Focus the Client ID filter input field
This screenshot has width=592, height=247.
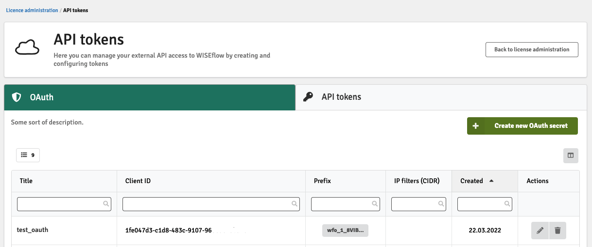click(x=211, y=204)
